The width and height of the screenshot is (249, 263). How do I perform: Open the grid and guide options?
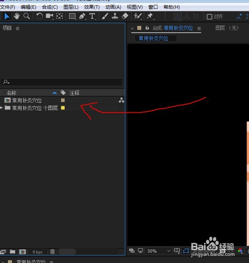(x=177, y=251)
